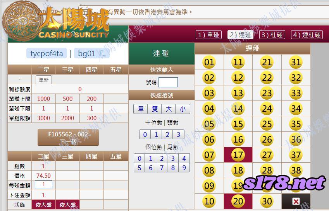
Task: Select units digit 7 under 個位數
Action: (x=162, y=168)
